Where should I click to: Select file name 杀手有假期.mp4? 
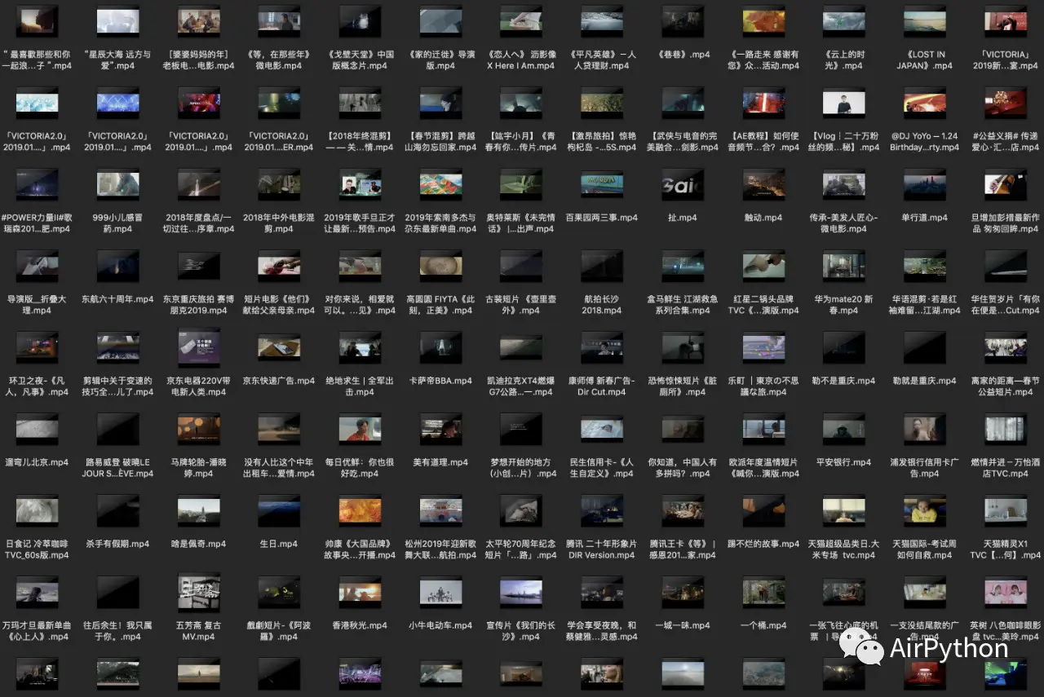(x=117, y=544)
